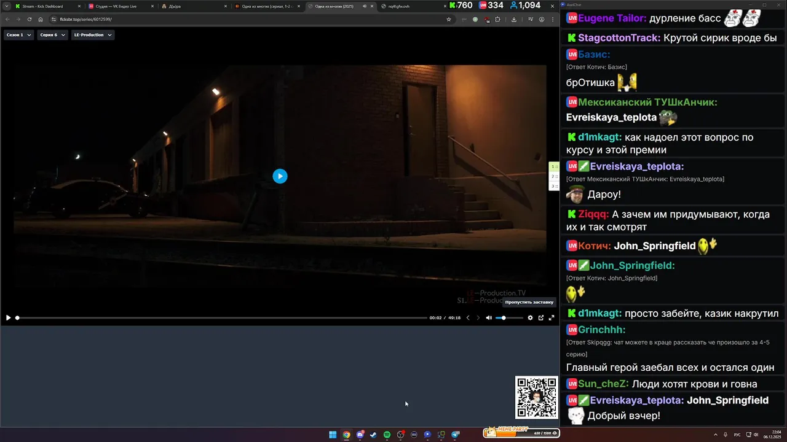Viewport: 787px width, 442px height.
Task: Click the QR code image
Action: tap(536, 398)
